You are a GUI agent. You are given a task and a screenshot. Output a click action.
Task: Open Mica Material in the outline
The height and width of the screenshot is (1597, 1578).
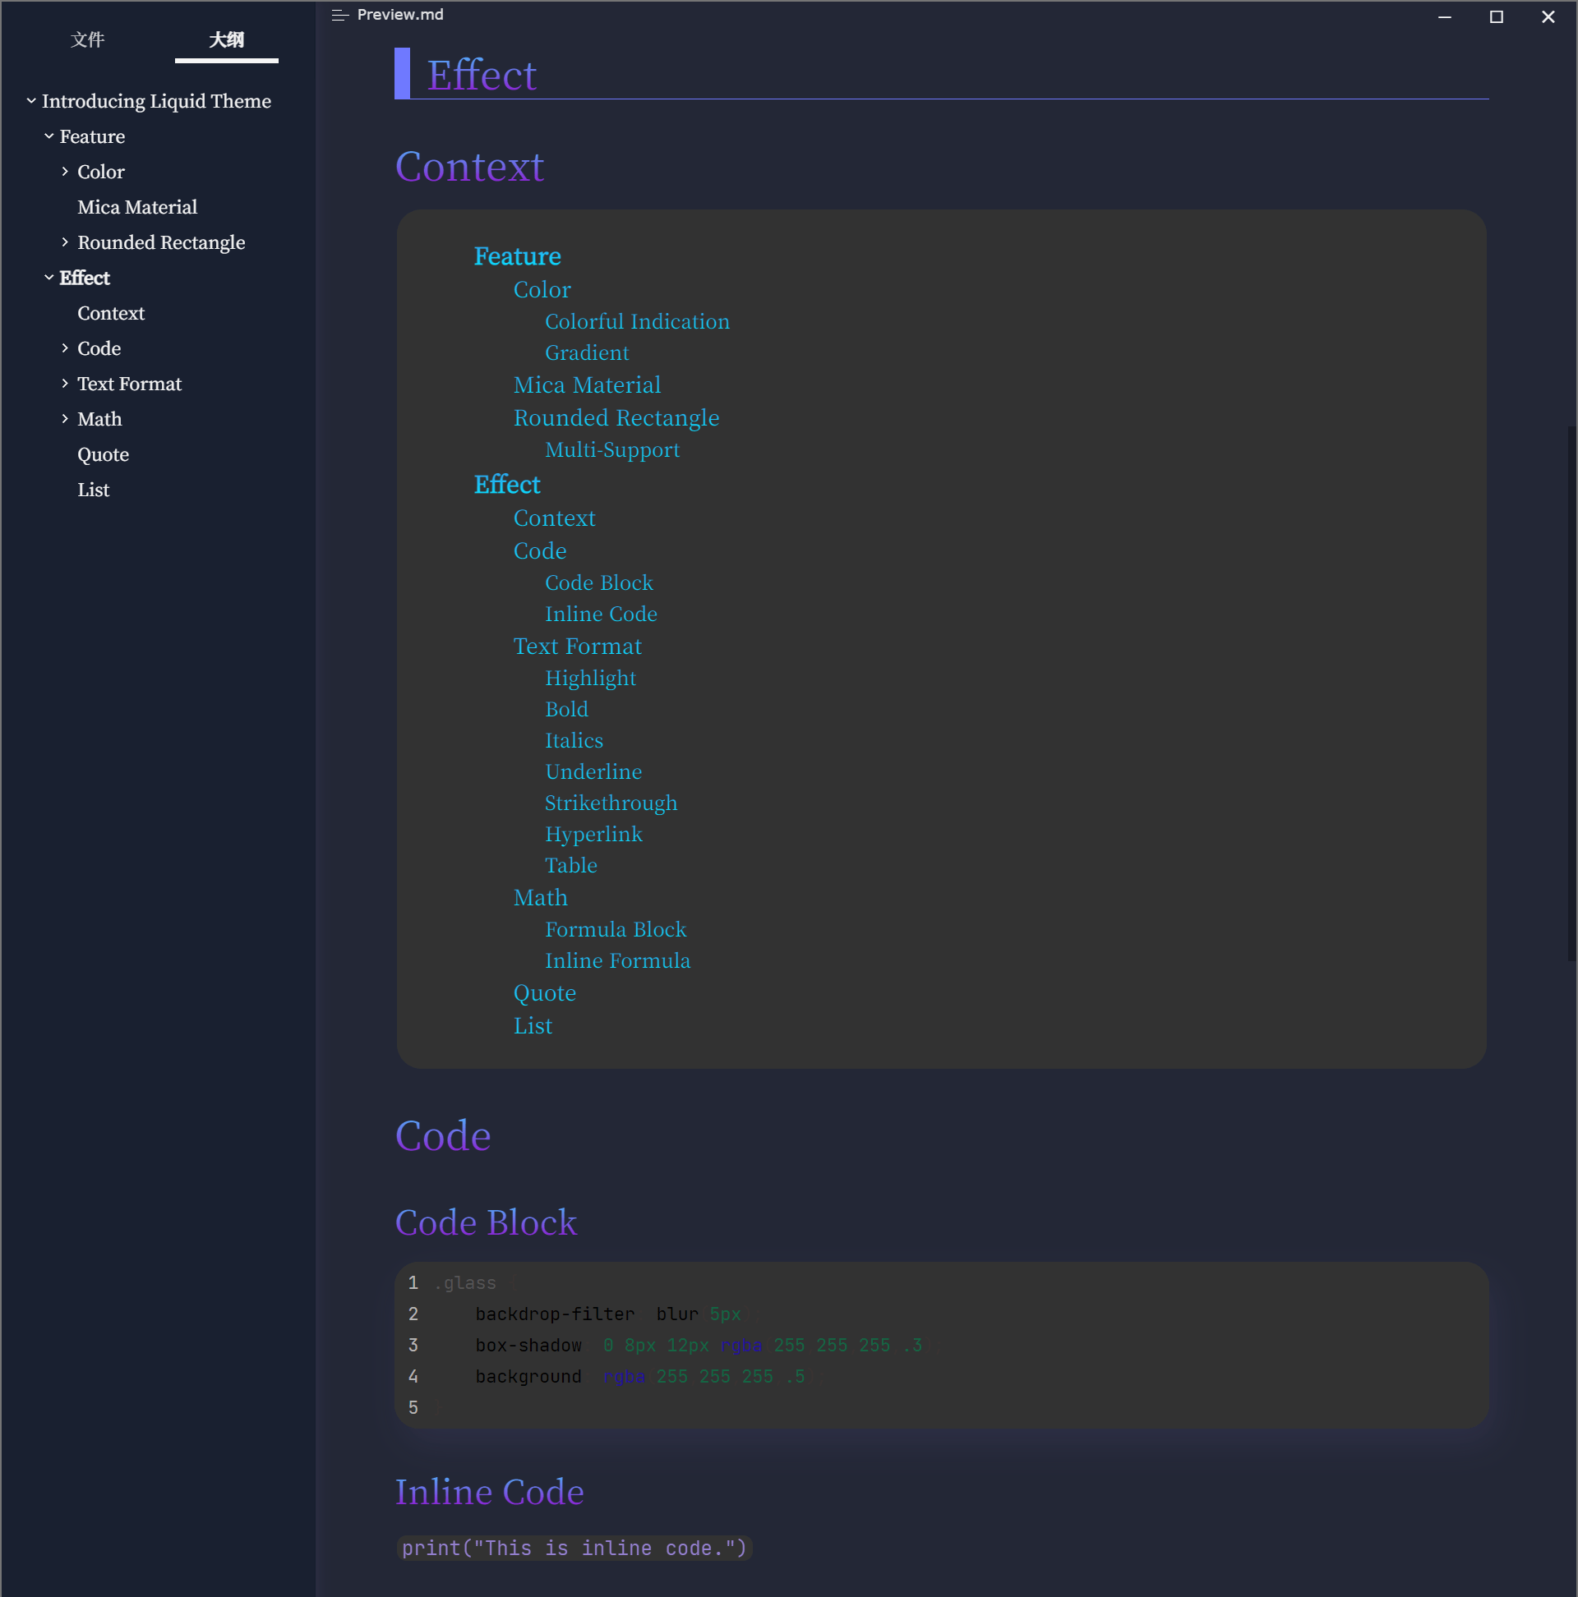[137, 208]
